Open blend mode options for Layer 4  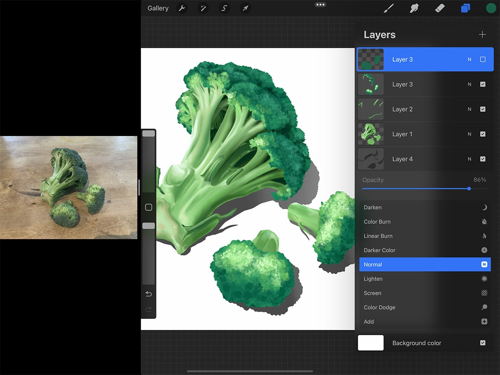pyautogui.click(x=469, y=159)
